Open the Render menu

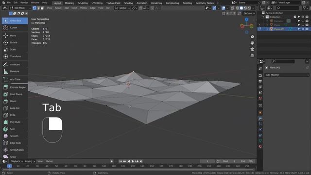[x=24, y=3]
